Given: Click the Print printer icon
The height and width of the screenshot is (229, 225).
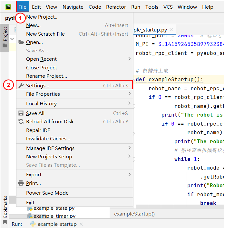Looking at the screenshot, I should [21, 183].
